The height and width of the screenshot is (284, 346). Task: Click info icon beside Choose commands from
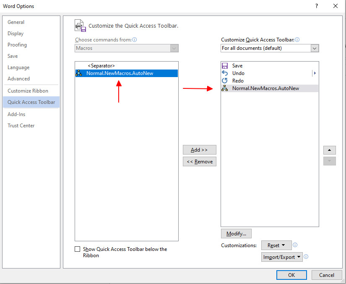click(134, 40)
